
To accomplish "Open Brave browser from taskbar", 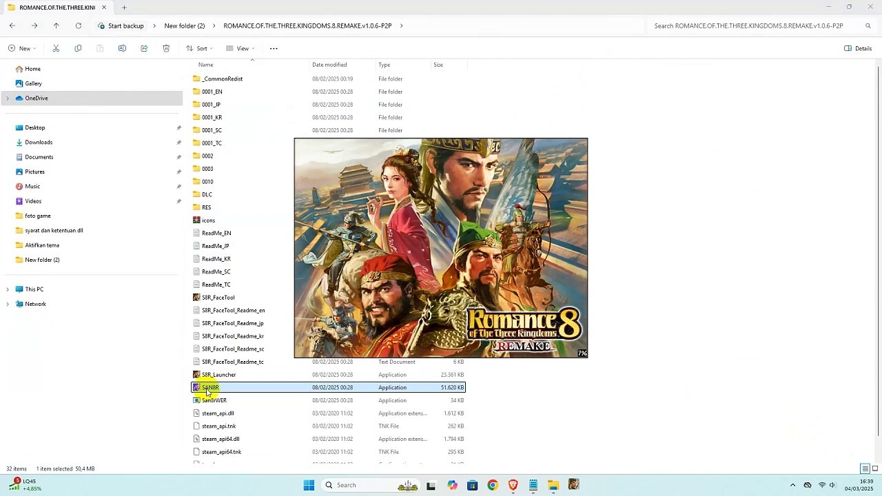I will (x=513, y=485).
